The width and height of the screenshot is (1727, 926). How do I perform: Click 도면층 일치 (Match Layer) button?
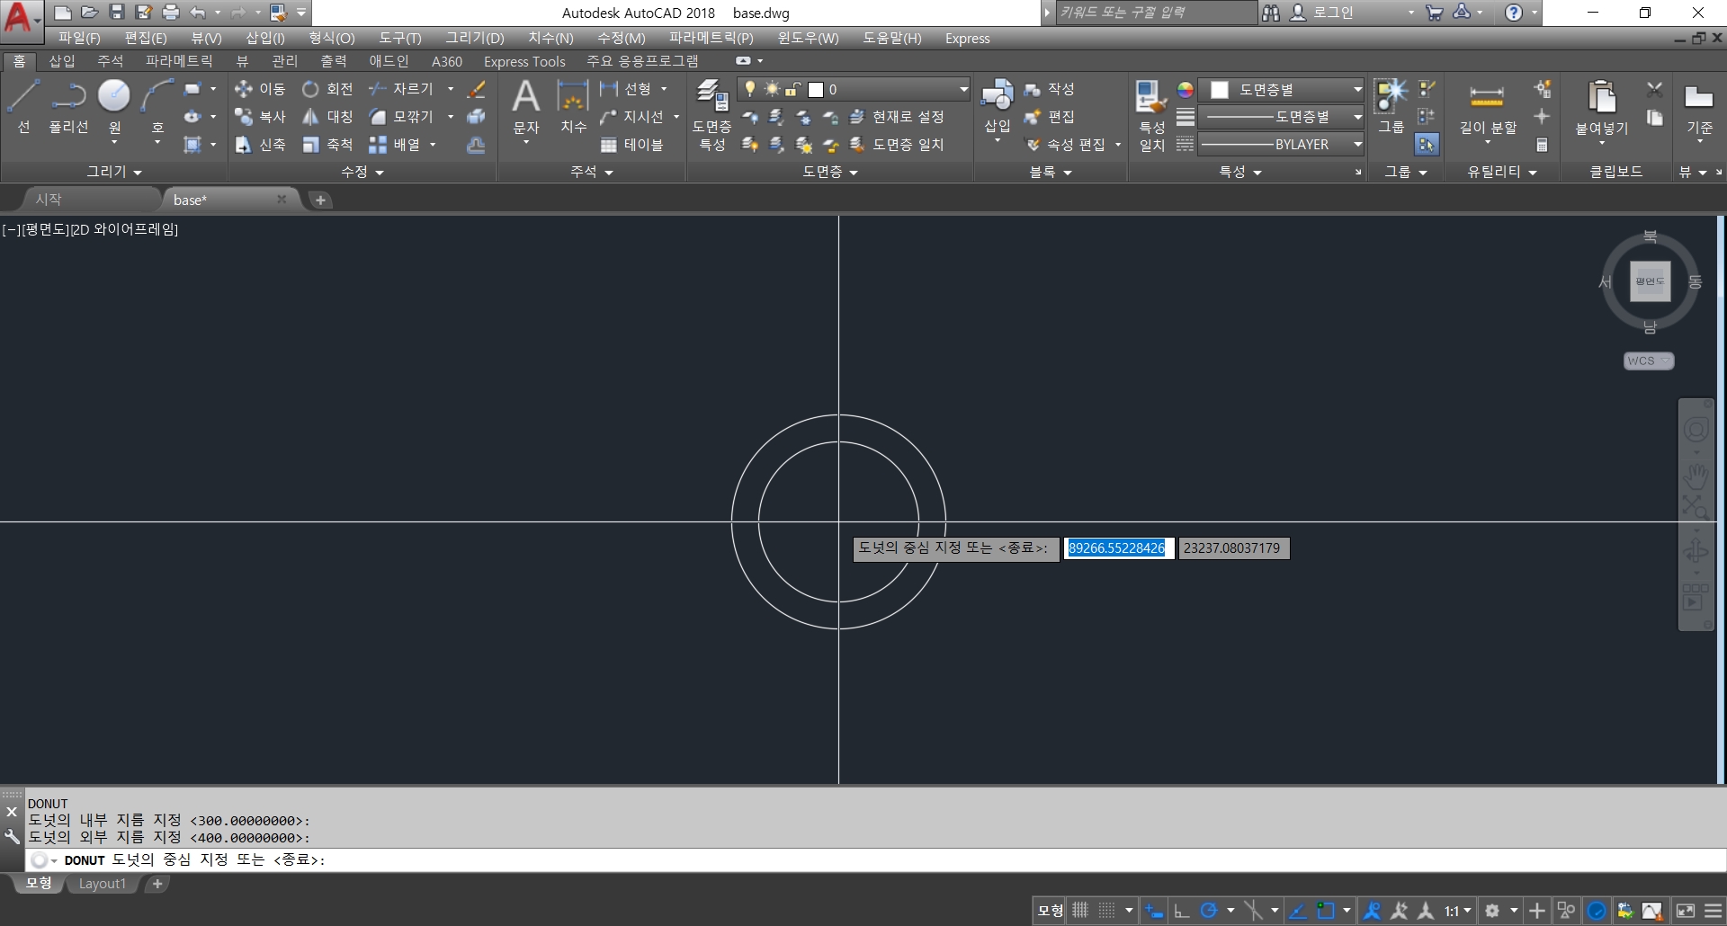(x=897, y=145)
